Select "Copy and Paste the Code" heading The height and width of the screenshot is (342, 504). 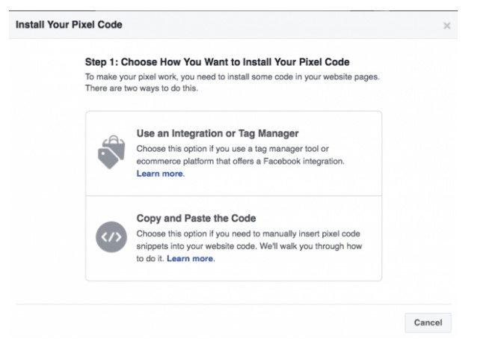pyautogui.click(x=196, y=219)
